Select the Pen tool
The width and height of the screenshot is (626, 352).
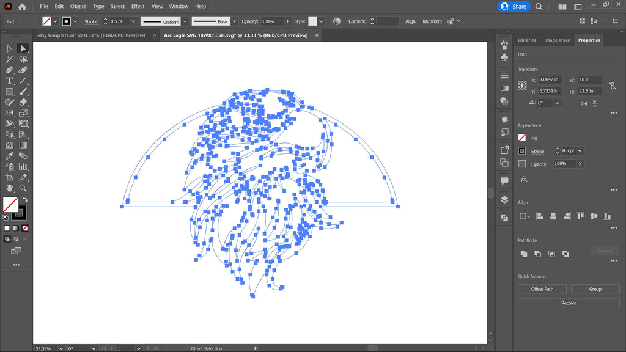click(x=9, y=70)
